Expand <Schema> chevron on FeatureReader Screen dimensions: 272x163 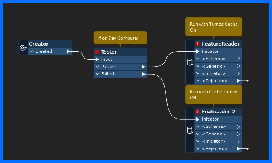tap(198, 59)
